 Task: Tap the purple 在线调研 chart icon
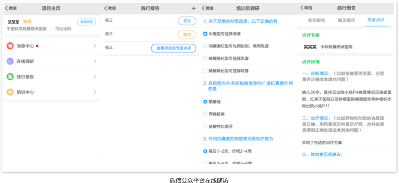[x=10, y=61]
